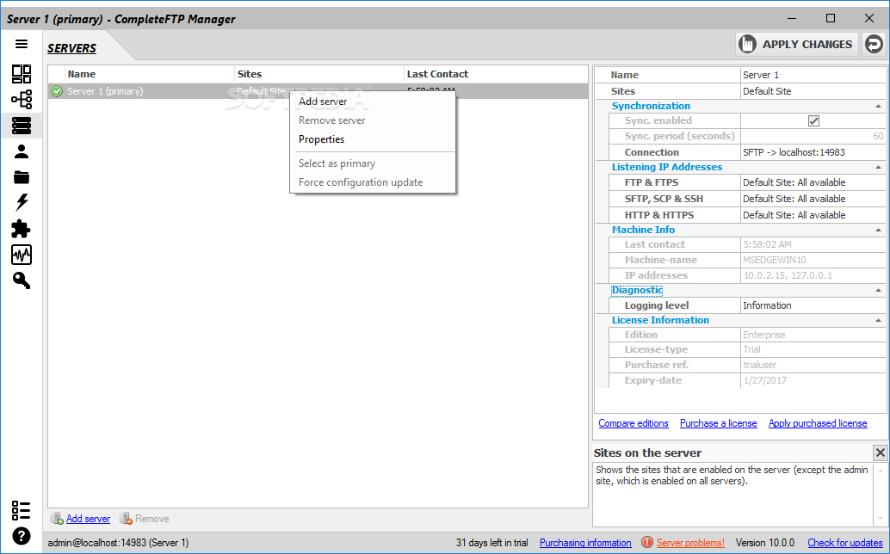This screenshot has height=554, width=890.
Task: Click the Sync. period value 60
Action: coord(813,136)
